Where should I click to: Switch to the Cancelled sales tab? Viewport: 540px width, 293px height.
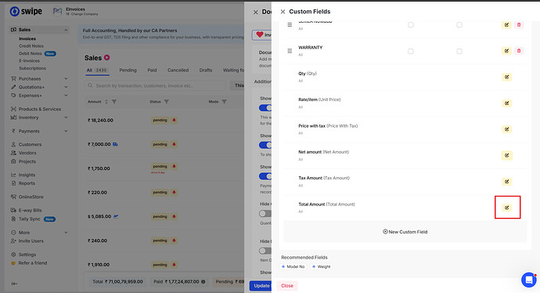pos(178,71)
